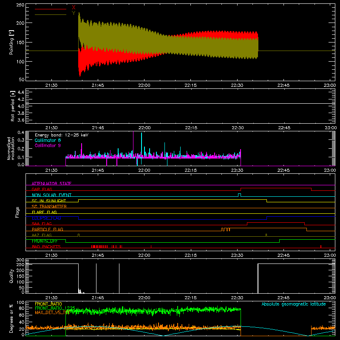The image size is (340, 340).
Task: Click the 300 tick label on Quality axis
Action: tap(20, 260)
